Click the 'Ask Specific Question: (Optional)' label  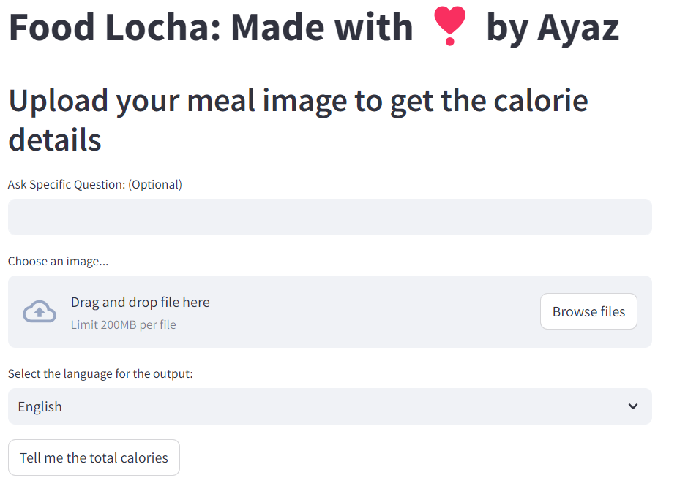(95, 184)
